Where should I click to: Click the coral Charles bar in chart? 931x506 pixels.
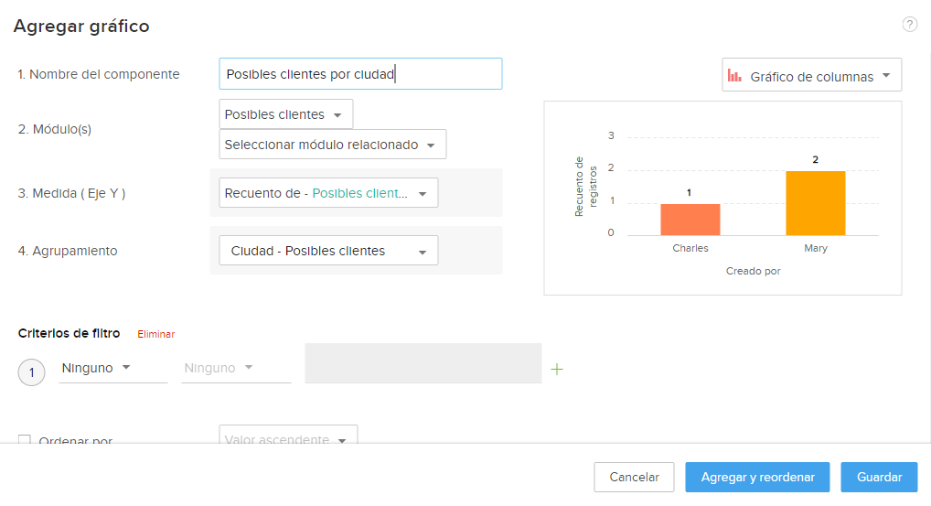690,220
